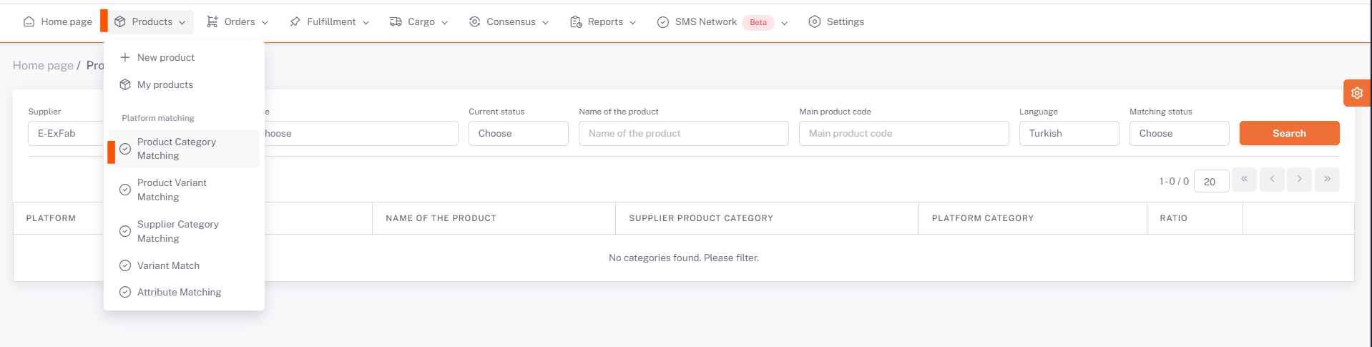This screenshot has width=1372, height=347.
Task: Click the Cargo truck icon
Action: click(x=396, y=22)
